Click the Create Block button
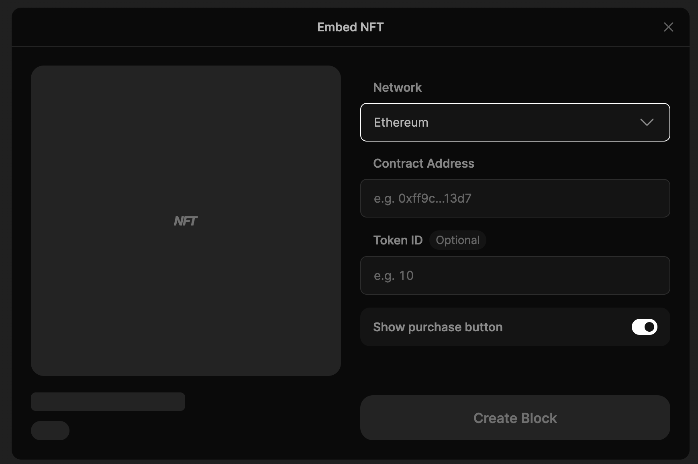The width and height of the screenshot is (698, 464). click(515, 418)
